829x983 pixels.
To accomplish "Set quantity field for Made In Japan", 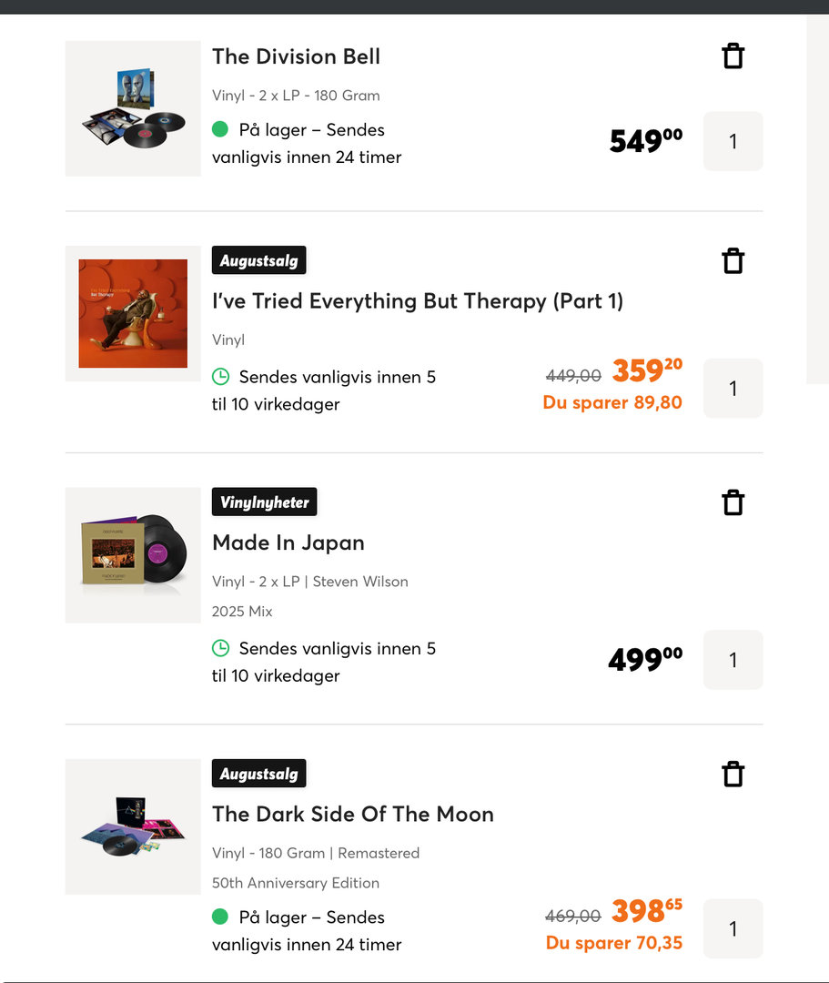I will point(733,660).
